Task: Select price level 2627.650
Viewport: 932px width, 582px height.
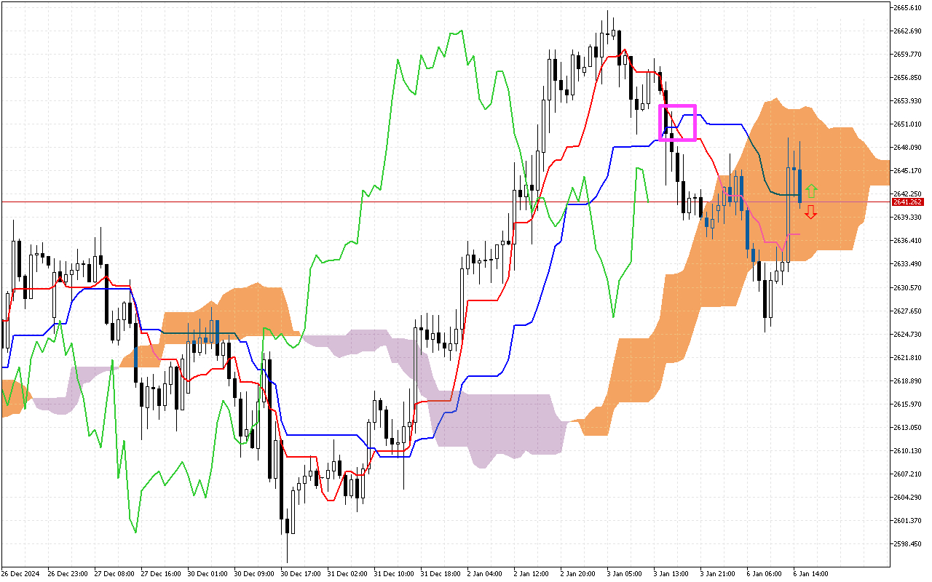Action: [x=907, y=311]
